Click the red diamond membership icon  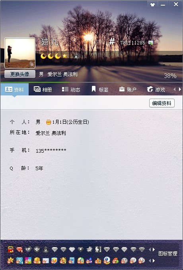[19, 249]
